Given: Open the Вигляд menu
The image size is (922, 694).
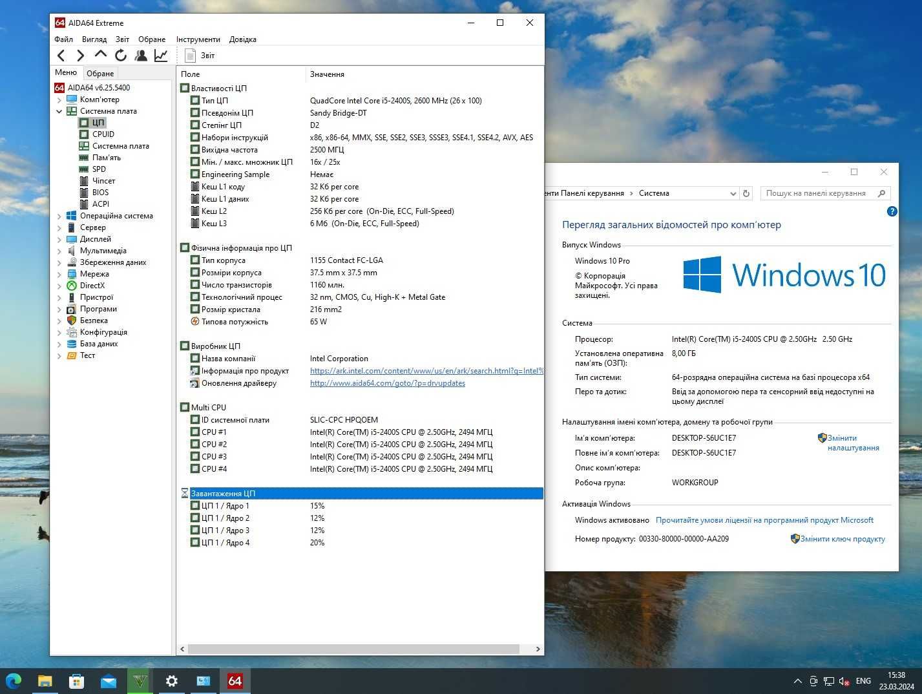Looking at the screenshot, I should coord(94,39).
